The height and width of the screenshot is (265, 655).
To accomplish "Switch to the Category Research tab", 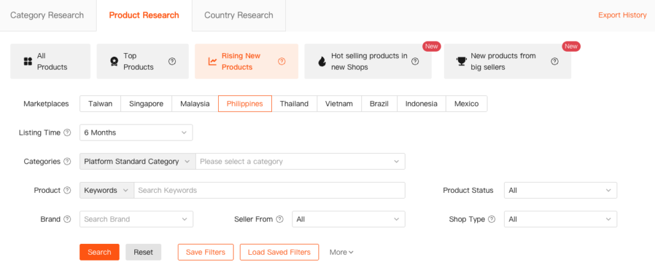I will click(x=47, y=15).
